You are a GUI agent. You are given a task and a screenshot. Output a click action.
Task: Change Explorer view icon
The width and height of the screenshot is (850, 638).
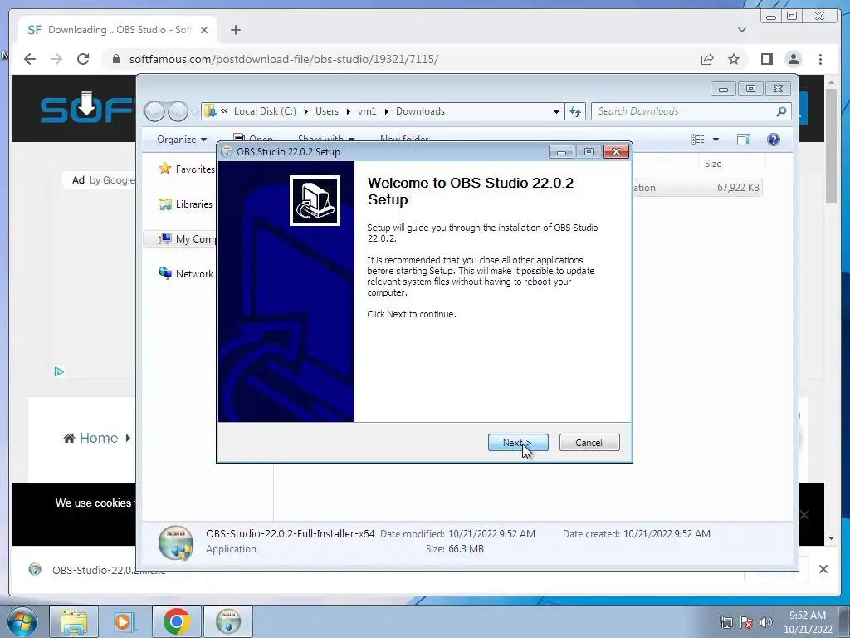point(697,140)
